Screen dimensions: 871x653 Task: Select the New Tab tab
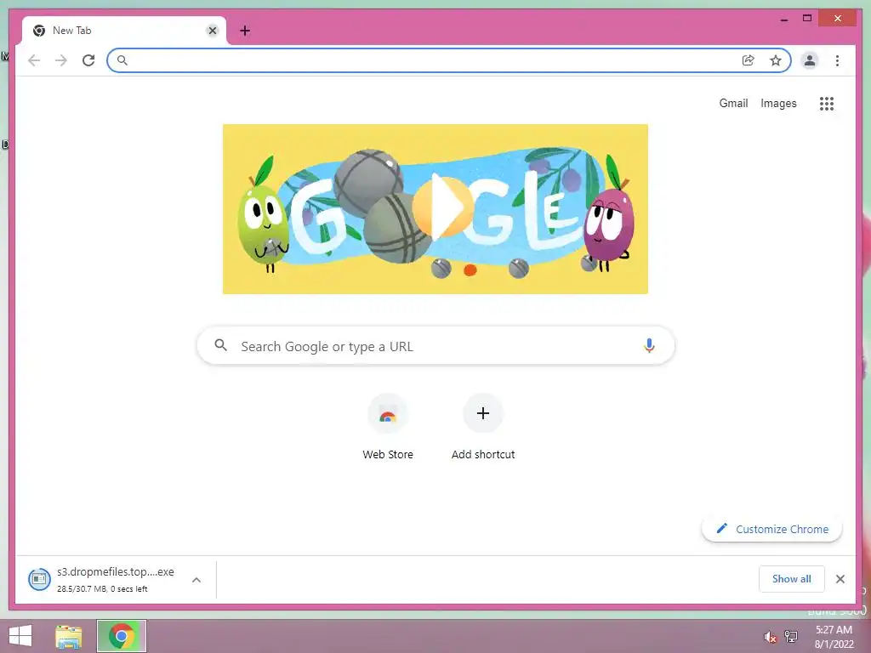coord(124,31)
